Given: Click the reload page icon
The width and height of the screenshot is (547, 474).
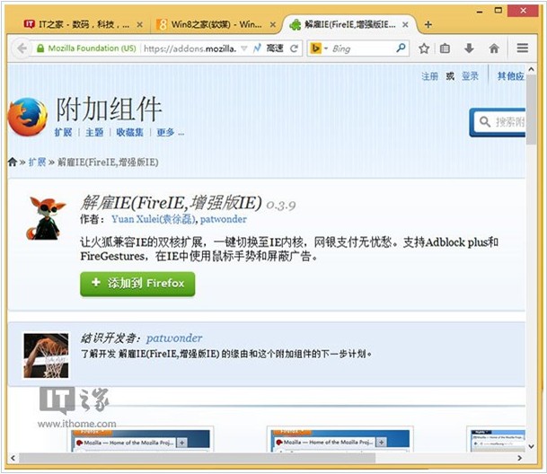Looking at the screenshot, I should 294,48.
